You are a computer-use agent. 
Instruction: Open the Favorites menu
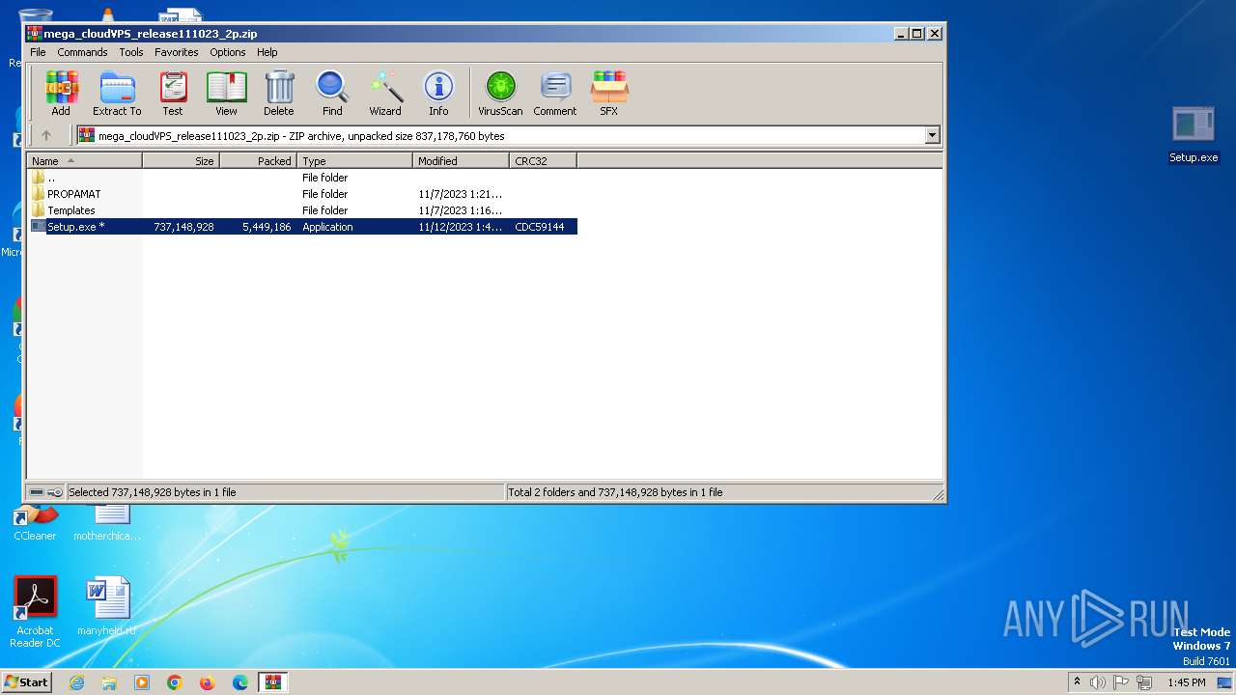coord(177,52)
